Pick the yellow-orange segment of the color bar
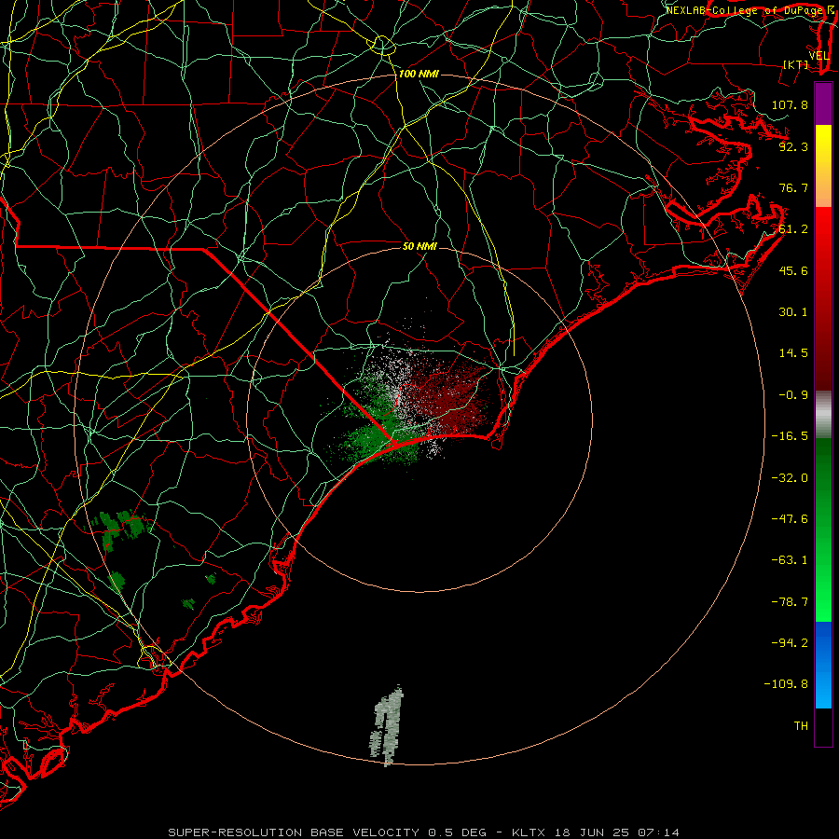Image resolution: width=839 pixels, height=839 pixels. [823, 166]
